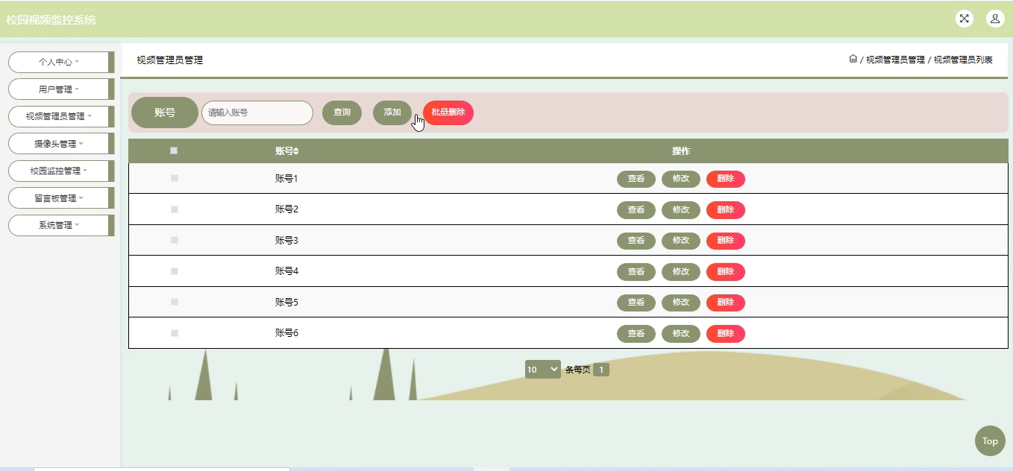Click the 账号 label beside search field

165,113
